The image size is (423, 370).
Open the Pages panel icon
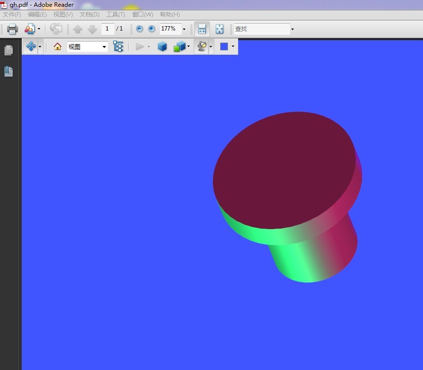point(9,50)
